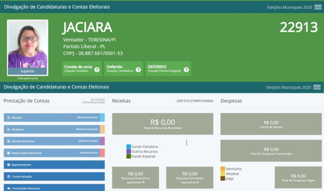
Task: Click the orange Nenhuma legend swatch
Action: [223, 169]
